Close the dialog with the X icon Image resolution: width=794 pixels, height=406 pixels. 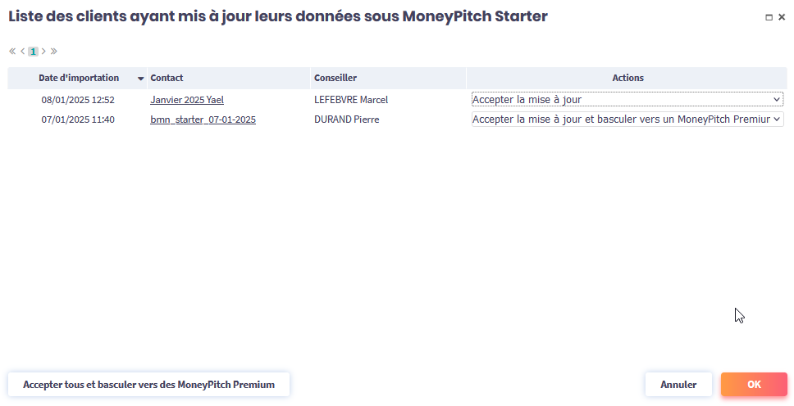782,17
